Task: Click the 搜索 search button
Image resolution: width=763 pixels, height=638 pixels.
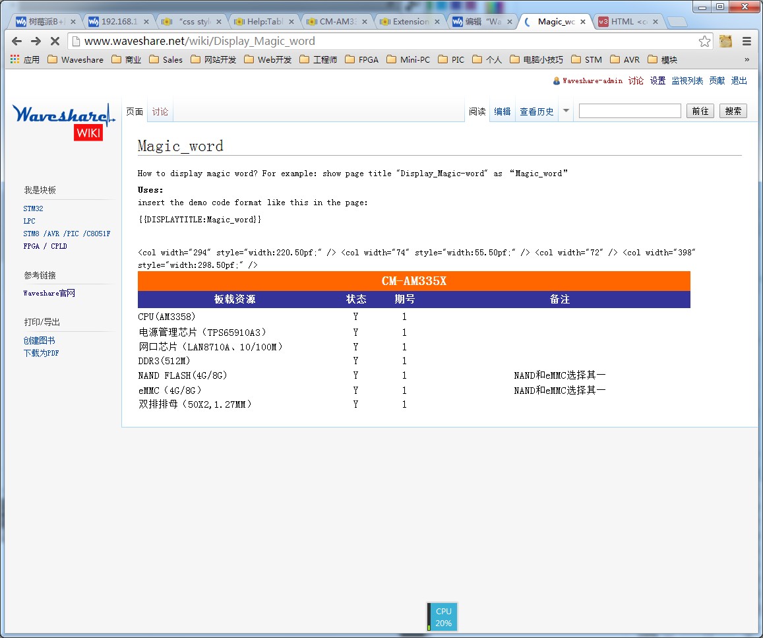Action: pos(733,111)
